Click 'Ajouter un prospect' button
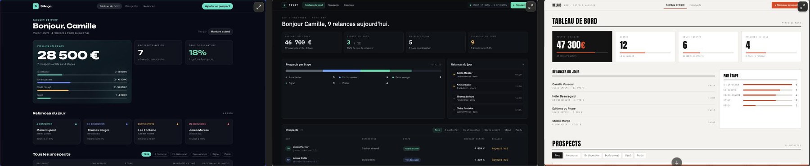Screen dimensions: 810x166 coord(217,6)
